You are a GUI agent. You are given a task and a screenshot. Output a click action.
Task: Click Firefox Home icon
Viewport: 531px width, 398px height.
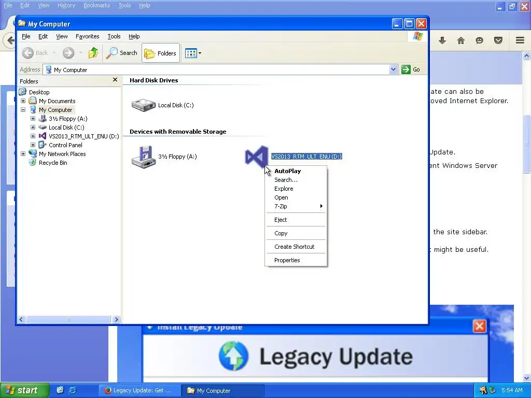tap(461, 40)
